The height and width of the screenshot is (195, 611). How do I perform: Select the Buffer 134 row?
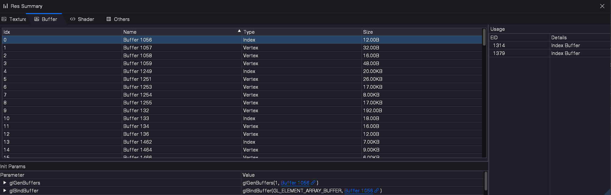click(242, 126)
